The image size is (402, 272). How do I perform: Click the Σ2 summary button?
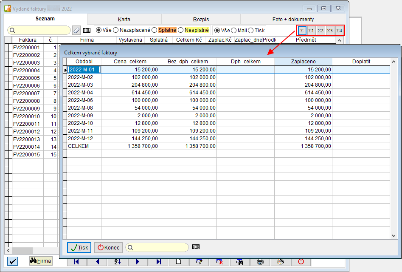tap(320, 31)
